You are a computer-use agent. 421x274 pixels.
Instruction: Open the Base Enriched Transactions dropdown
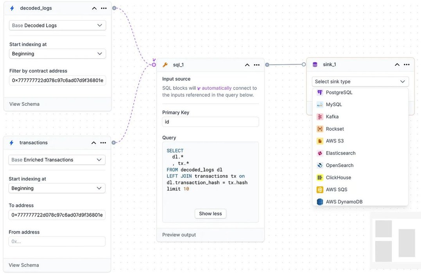[57, 160]
